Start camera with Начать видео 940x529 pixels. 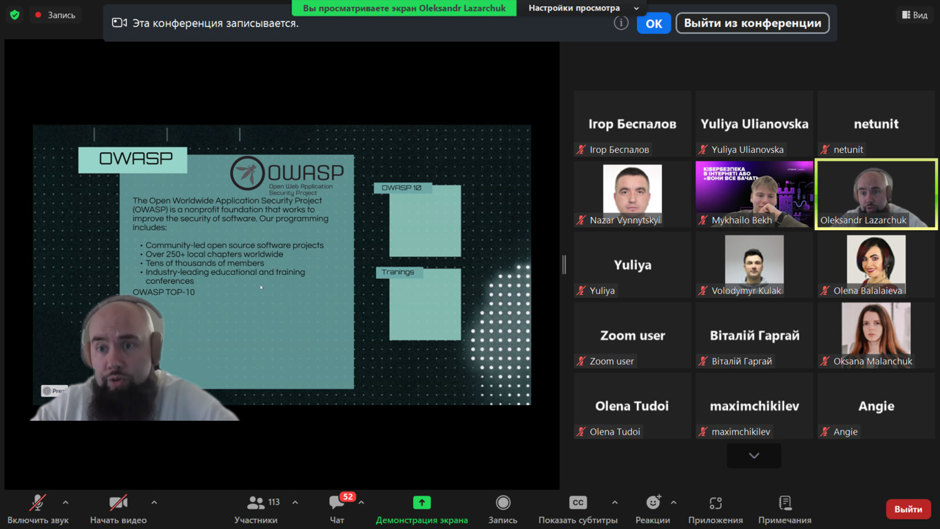tap(118, 509)
